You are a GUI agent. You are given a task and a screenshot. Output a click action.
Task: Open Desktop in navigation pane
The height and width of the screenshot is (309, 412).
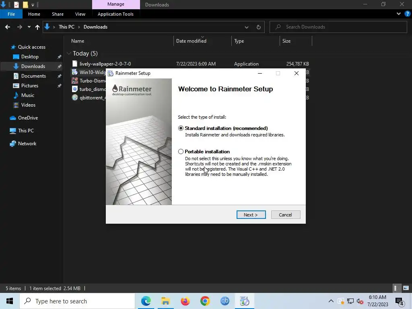(x=30, y=57)
